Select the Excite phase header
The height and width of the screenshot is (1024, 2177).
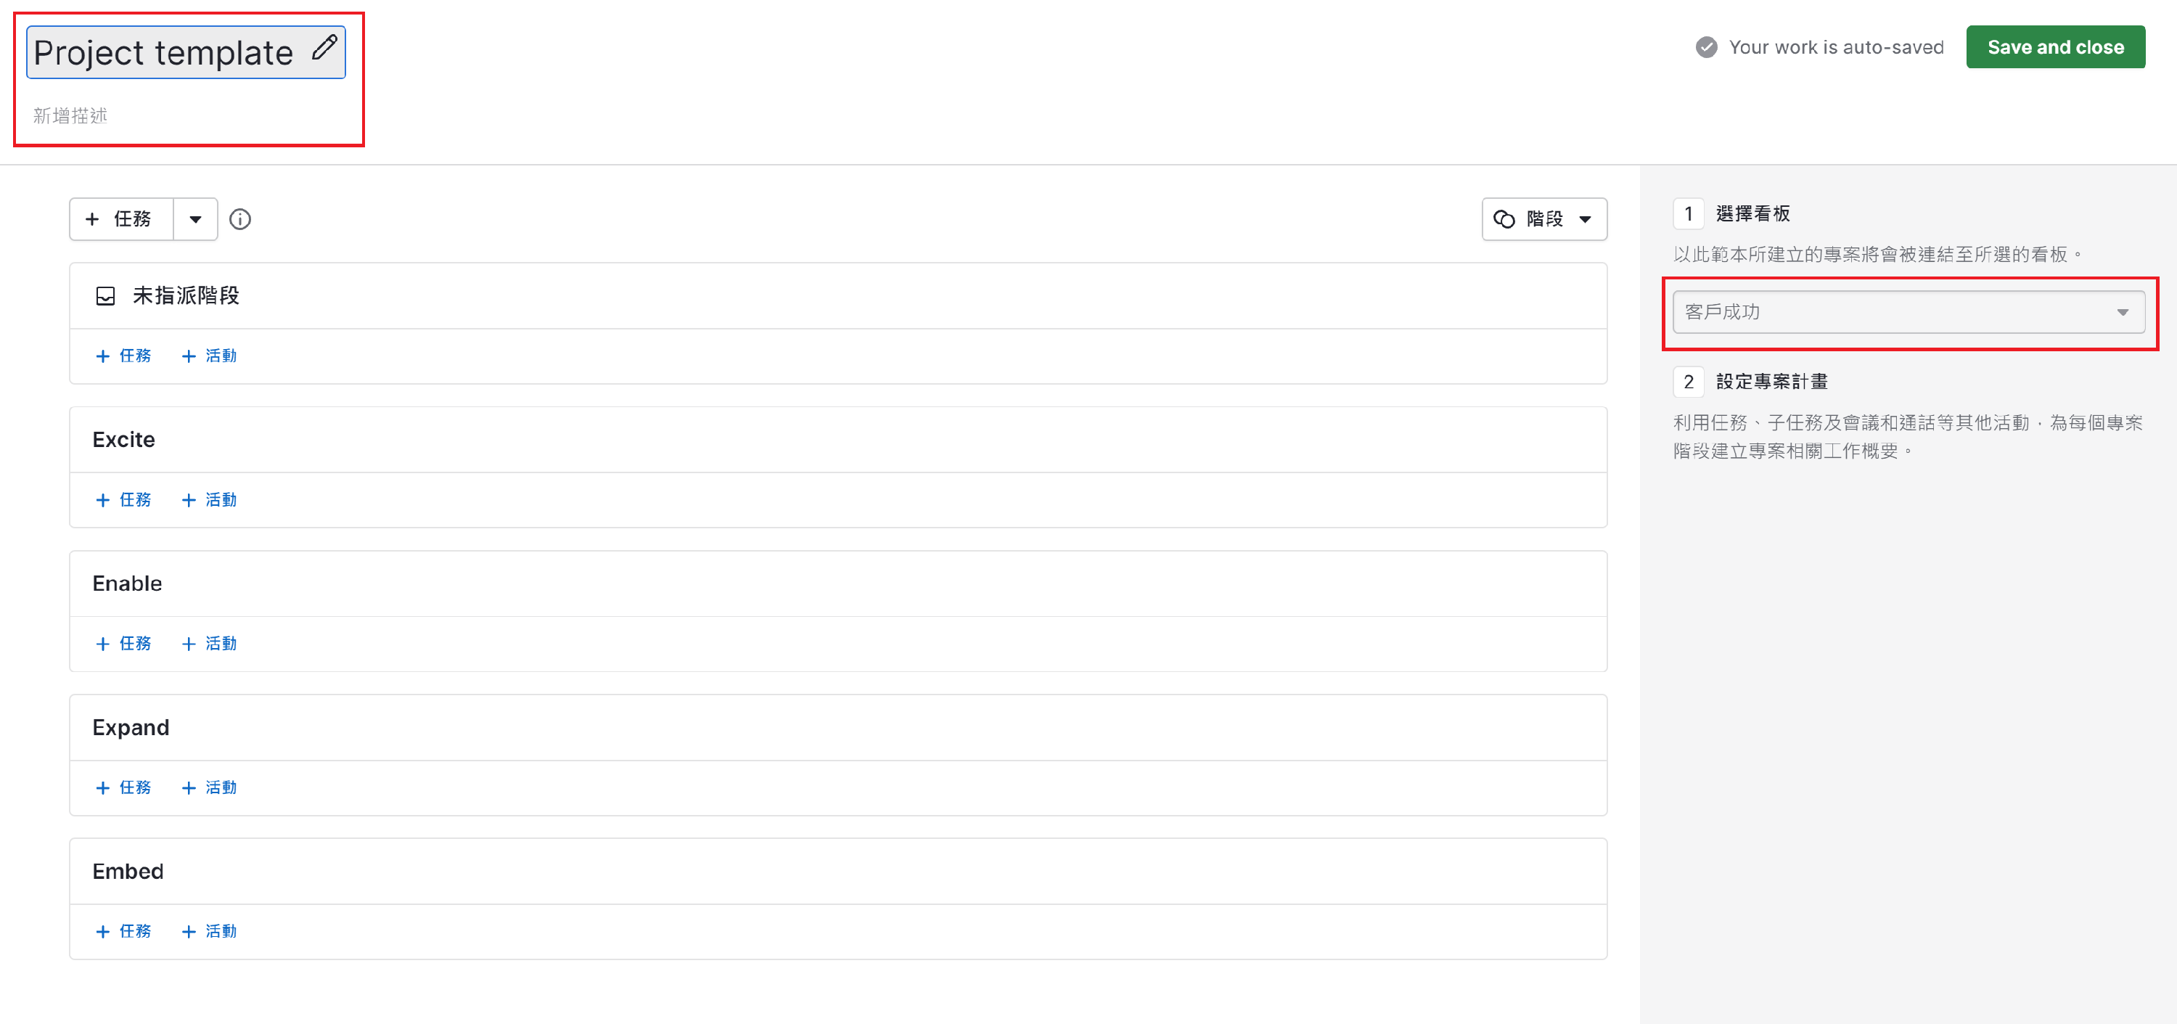click(x=123, y=439)
